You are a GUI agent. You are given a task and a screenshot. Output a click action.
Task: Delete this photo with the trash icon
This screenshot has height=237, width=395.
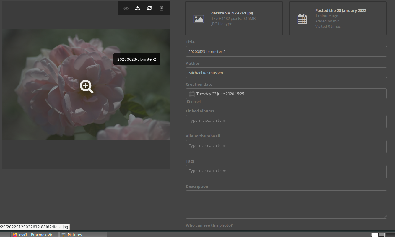click(161, 8)
